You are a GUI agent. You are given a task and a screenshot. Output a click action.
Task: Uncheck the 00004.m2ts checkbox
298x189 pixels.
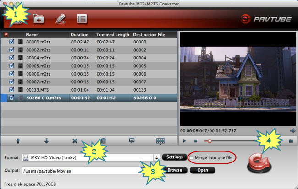pyautogui.click(x=11, y=58)
